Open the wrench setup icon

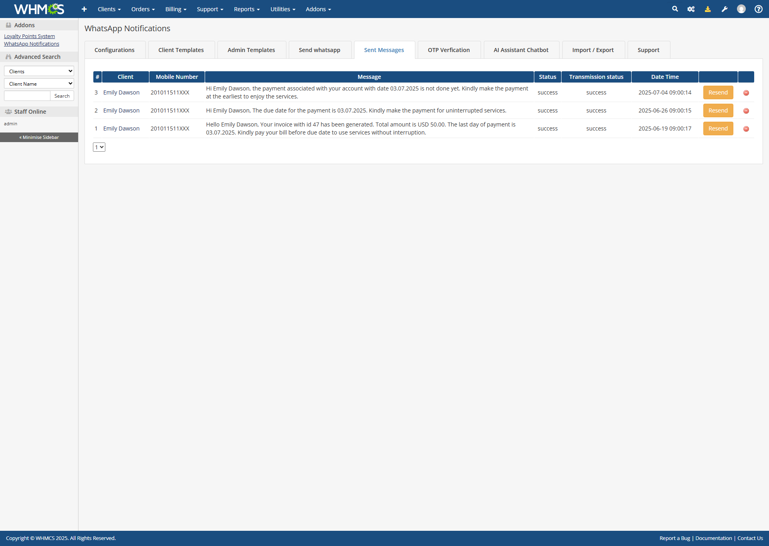pyautogui.click(x=725, y=9)
